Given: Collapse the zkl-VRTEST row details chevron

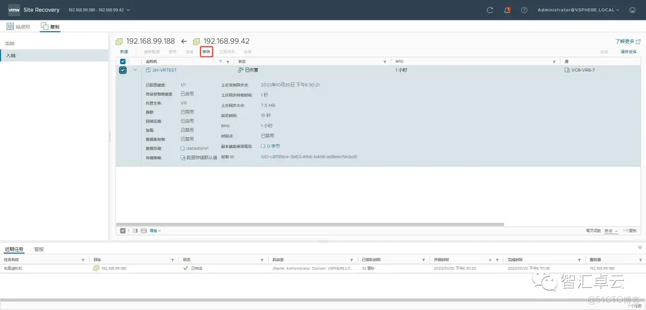Looking at the screenshot, I should (x=135, y=70).
